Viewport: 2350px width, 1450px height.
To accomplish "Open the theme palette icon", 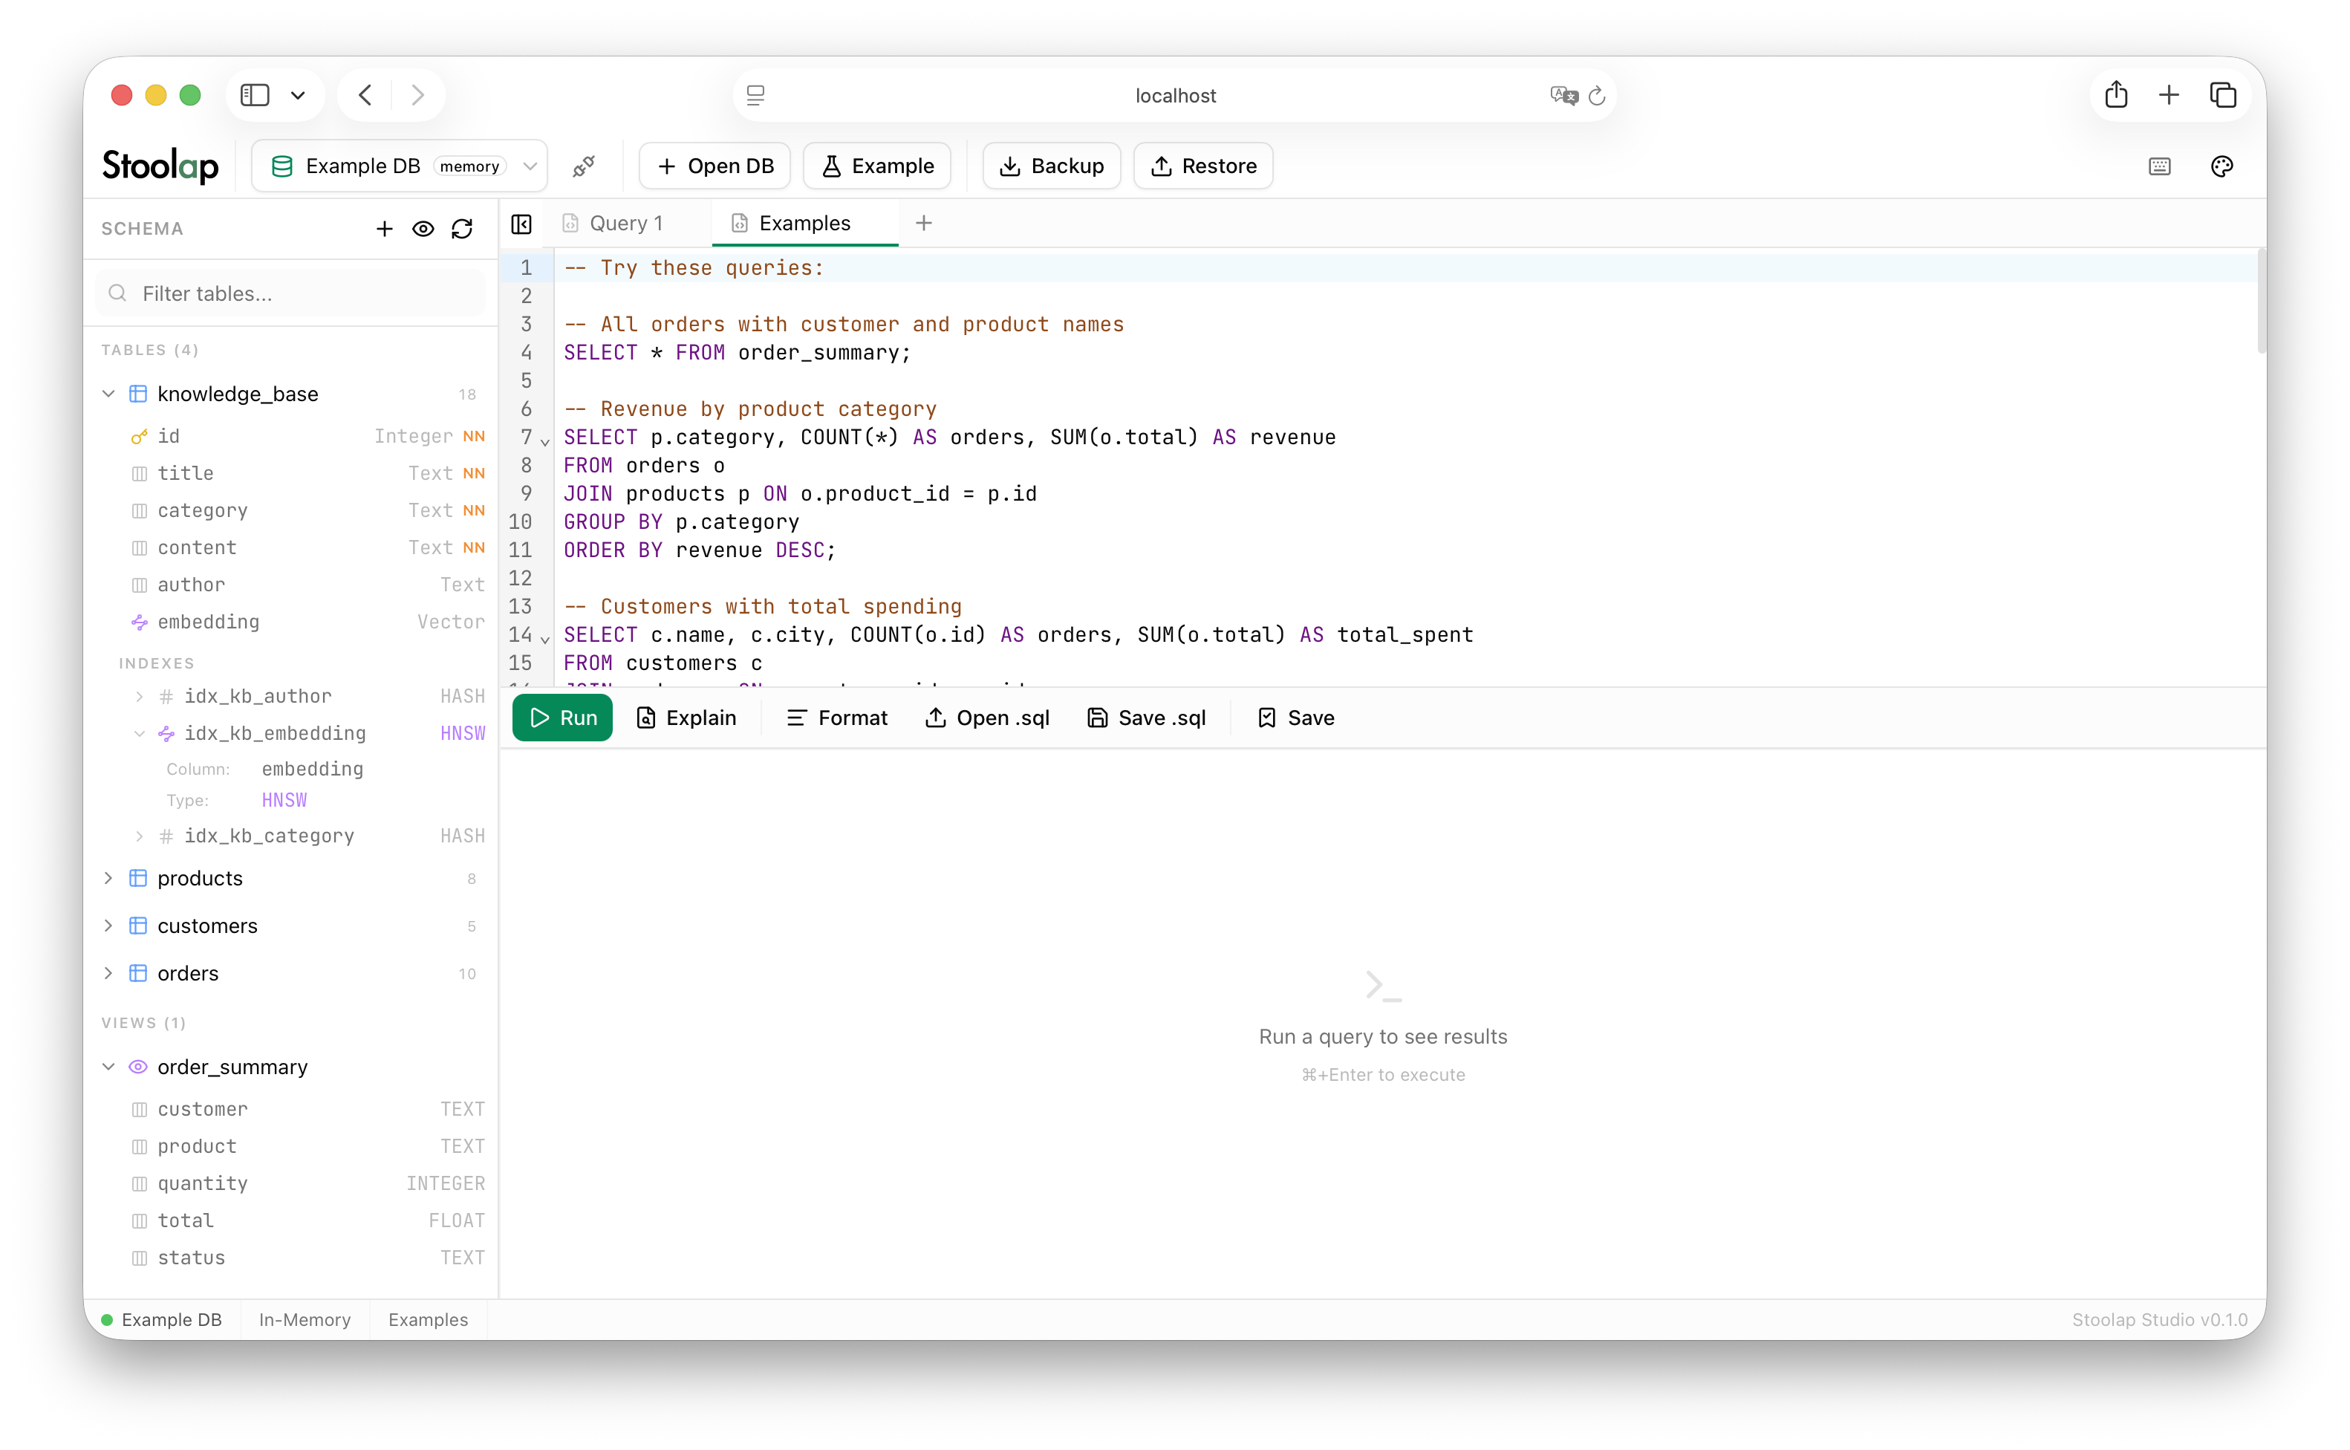I will click(x=2222, y=166).
